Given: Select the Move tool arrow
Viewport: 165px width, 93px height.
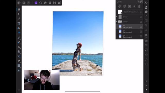Looking at the screenshot, I should coord(19,14).
